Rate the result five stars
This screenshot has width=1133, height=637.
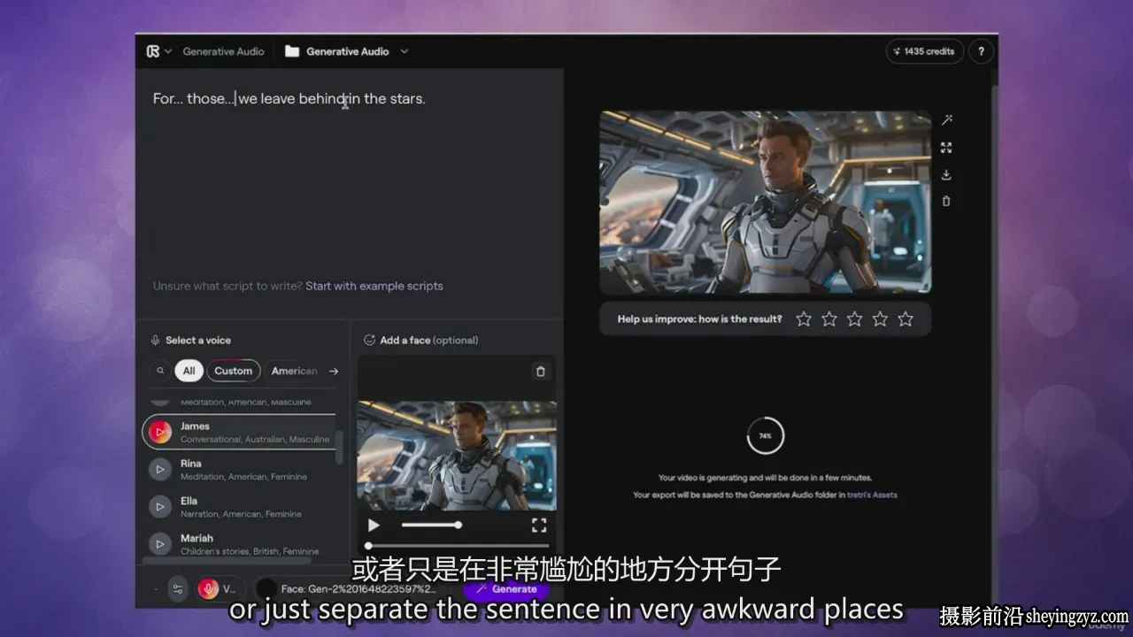906,318
